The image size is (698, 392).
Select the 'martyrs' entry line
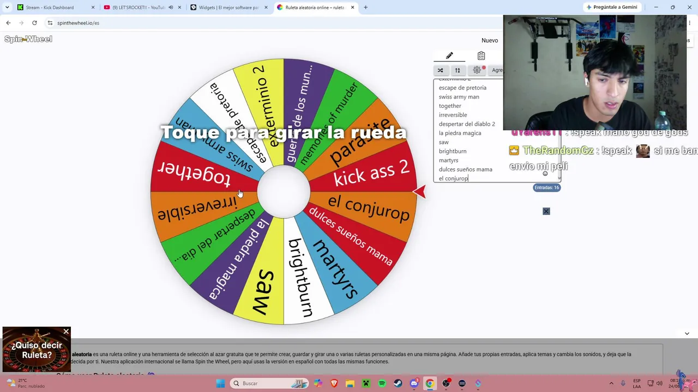tap(449, 160)
